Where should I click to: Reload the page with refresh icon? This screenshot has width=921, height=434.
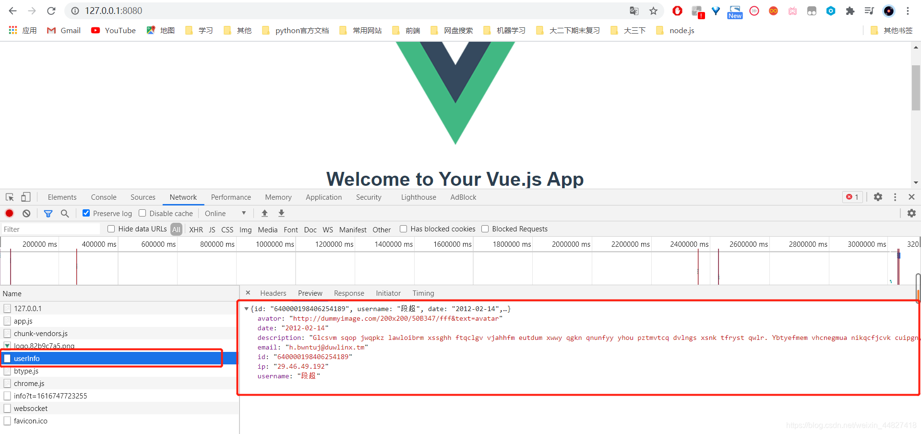[x=51, y=11]
